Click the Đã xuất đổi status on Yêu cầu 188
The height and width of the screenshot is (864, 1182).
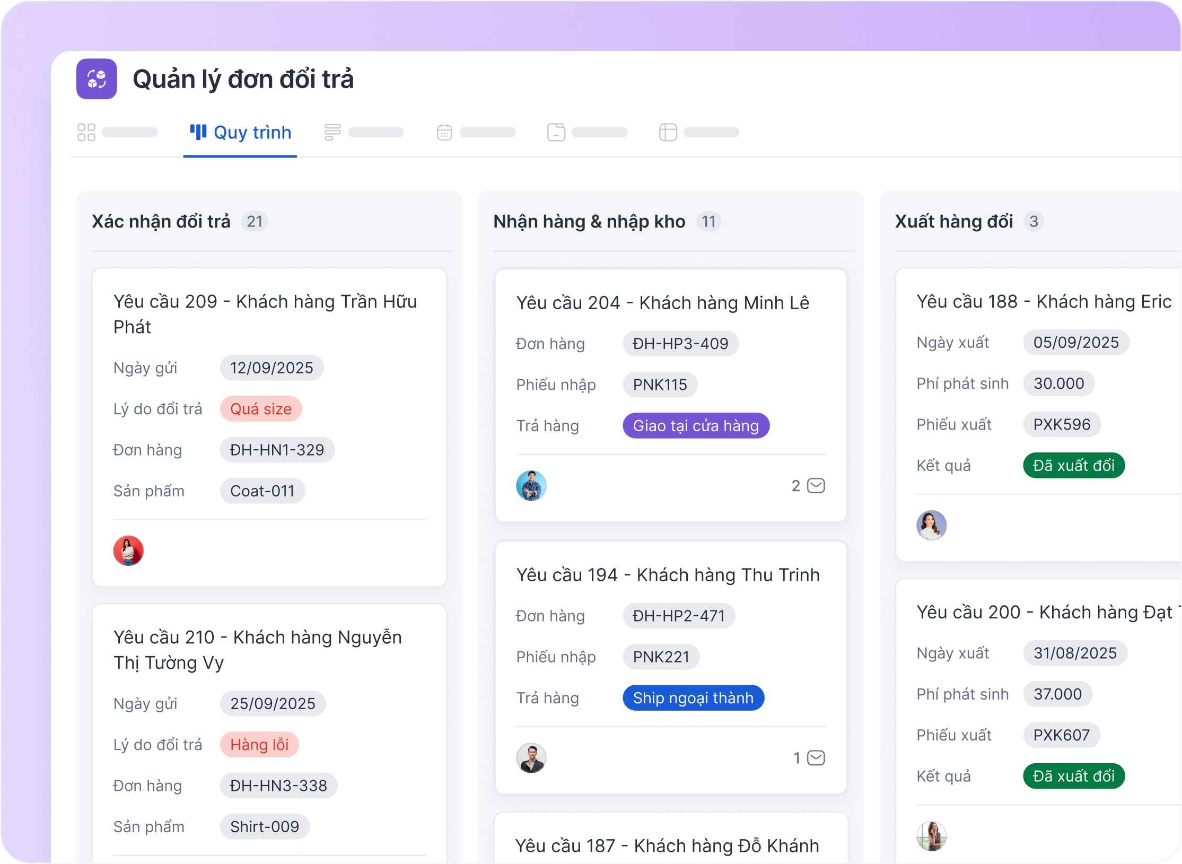(1073, 466)
